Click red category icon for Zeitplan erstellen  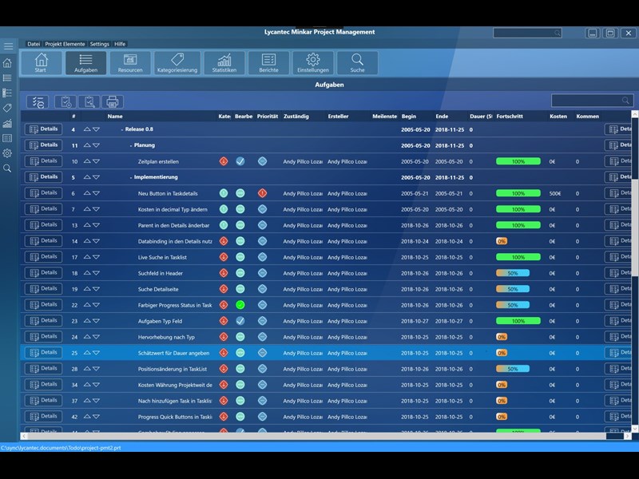224,161
